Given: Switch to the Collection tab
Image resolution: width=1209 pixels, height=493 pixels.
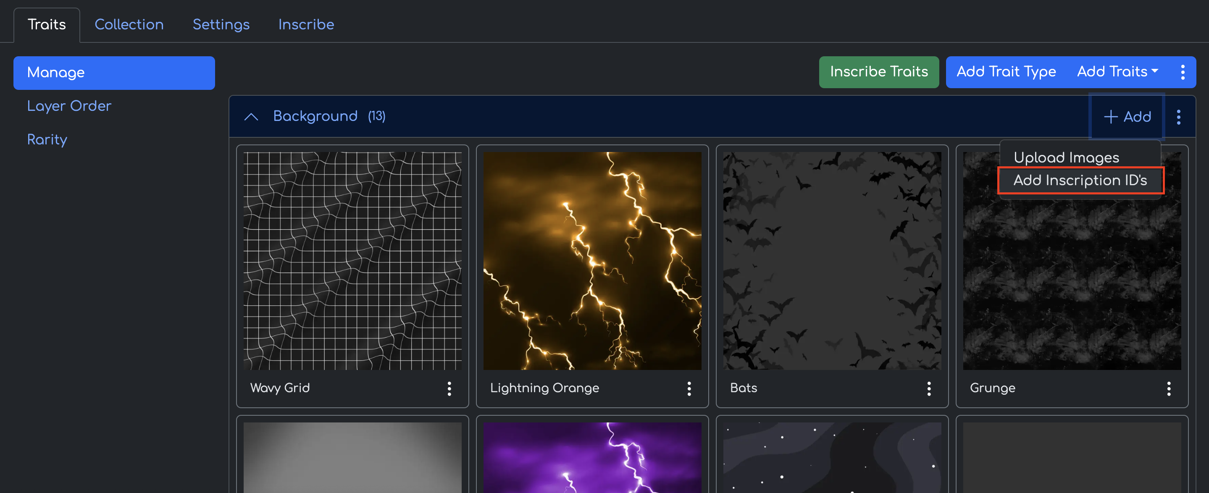Looking at the screenshot, I should point(129,24).
